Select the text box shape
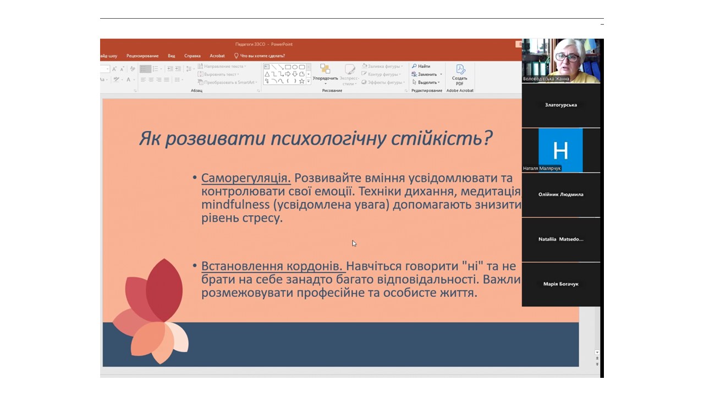Viewport: 704px width, 396px height. (267, 67)
